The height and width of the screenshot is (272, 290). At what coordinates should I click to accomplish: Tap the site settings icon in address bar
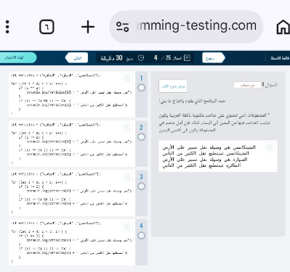tap(122, 27)
